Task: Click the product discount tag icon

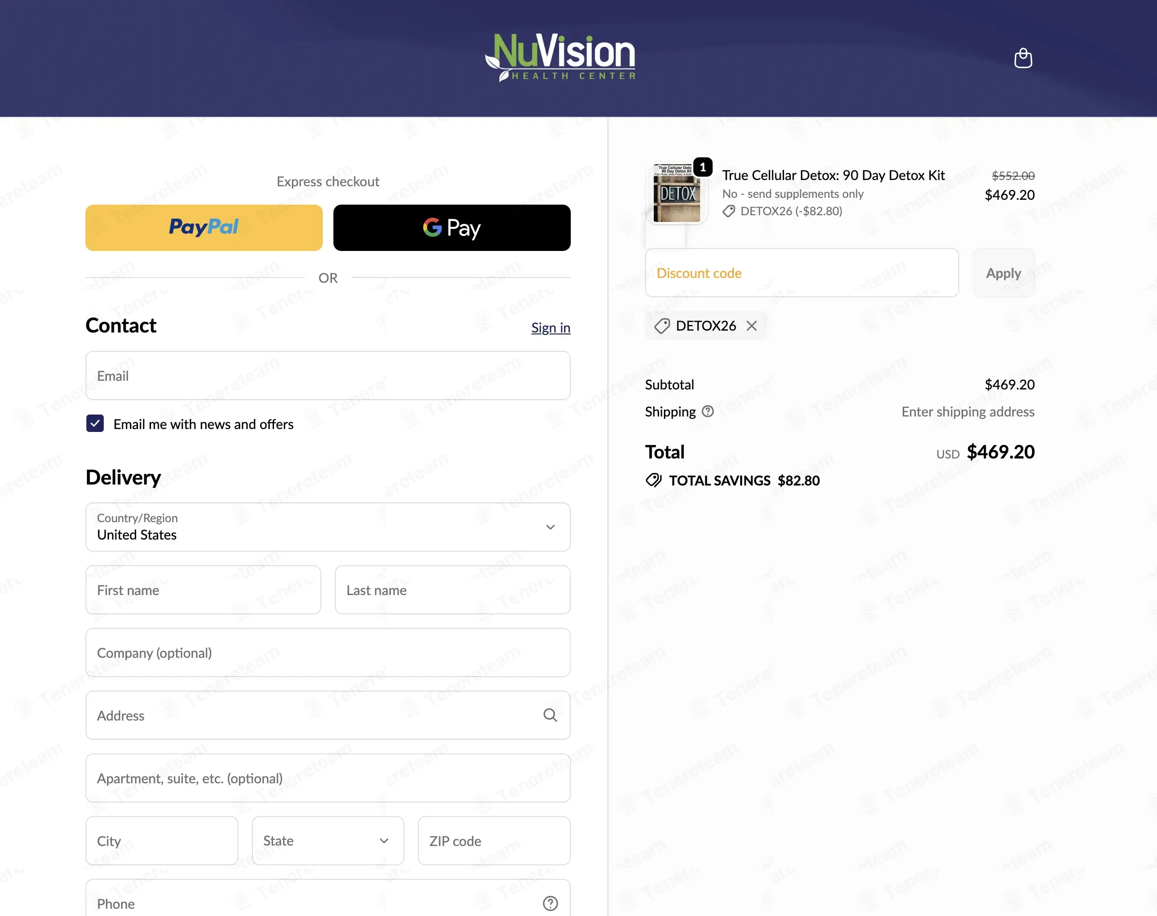Action: (x=729, y=211)
